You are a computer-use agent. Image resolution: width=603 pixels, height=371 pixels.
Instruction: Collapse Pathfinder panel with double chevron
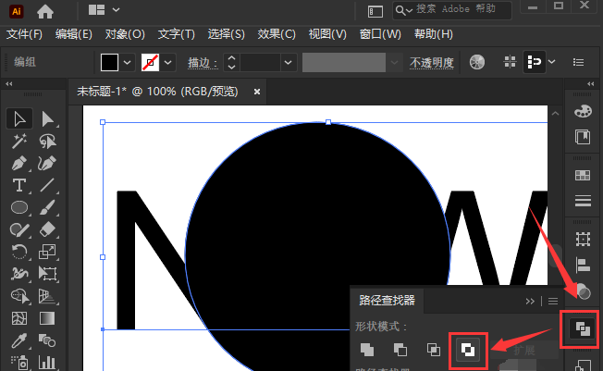pyautogui.click(x=530, y=301)
